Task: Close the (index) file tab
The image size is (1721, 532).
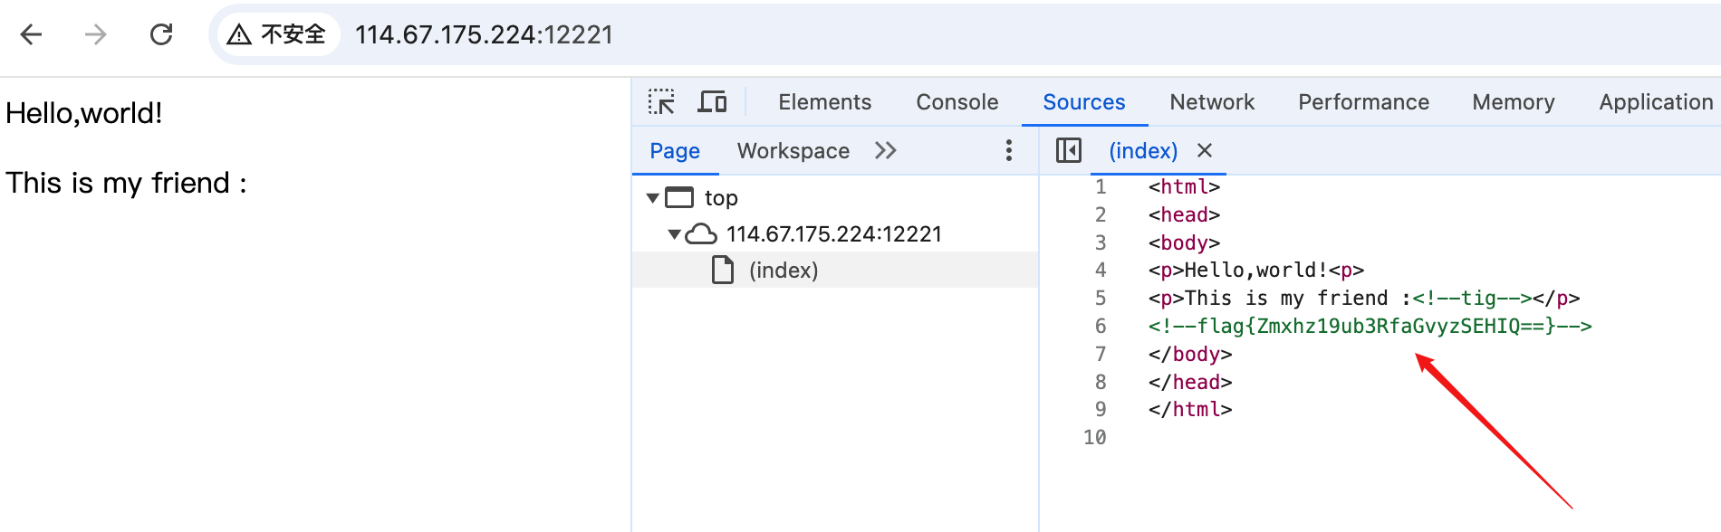Action: pyautogui.click(x=1205, y=150)
